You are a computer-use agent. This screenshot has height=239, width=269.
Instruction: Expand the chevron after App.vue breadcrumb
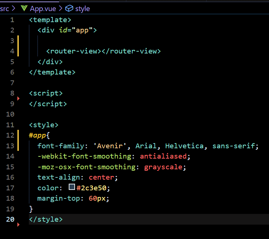[x=60, y=8]
